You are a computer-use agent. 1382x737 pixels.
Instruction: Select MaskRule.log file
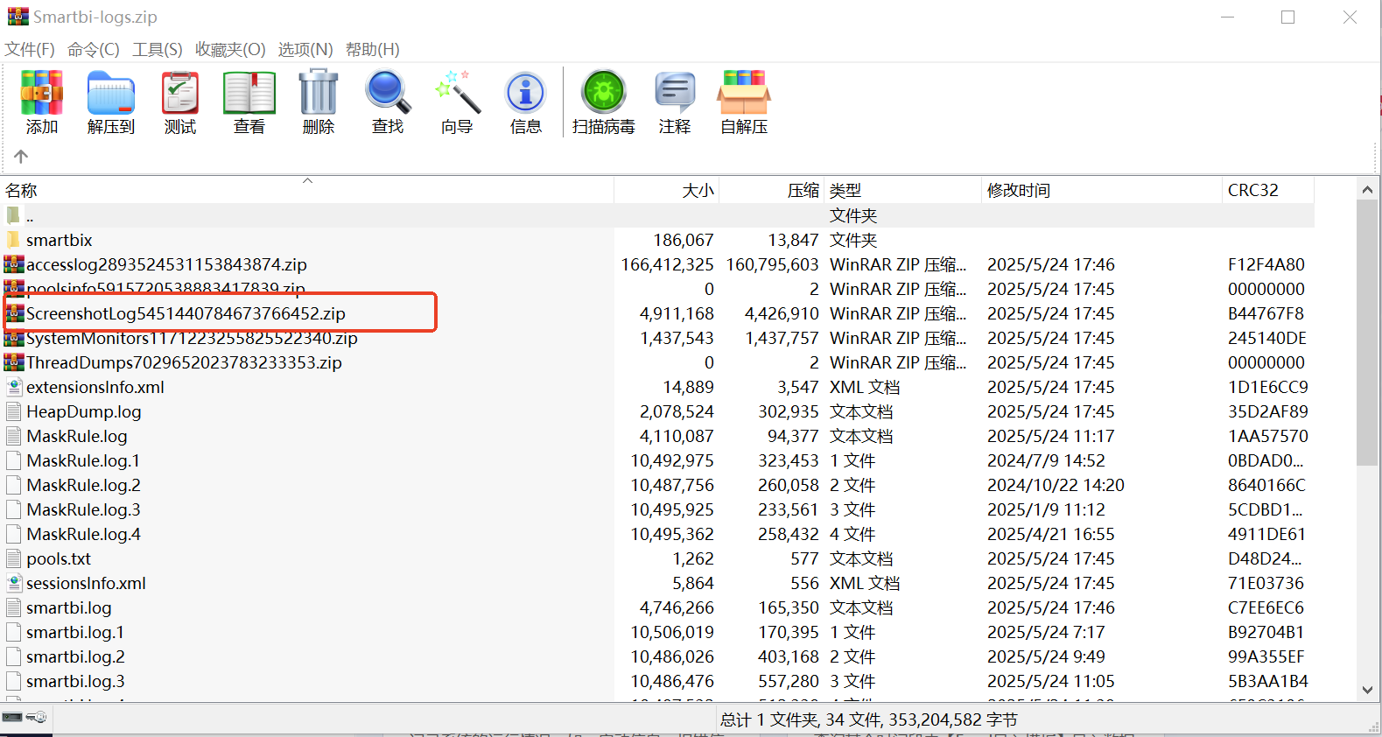click(x=77, y=436)
